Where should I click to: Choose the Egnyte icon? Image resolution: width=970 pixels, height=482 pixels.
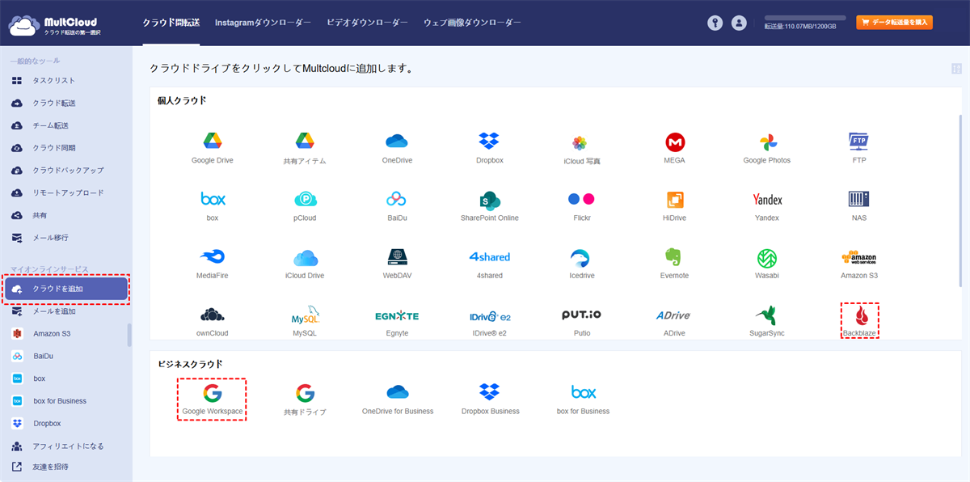pyautogui.click(x=397, y=315)
